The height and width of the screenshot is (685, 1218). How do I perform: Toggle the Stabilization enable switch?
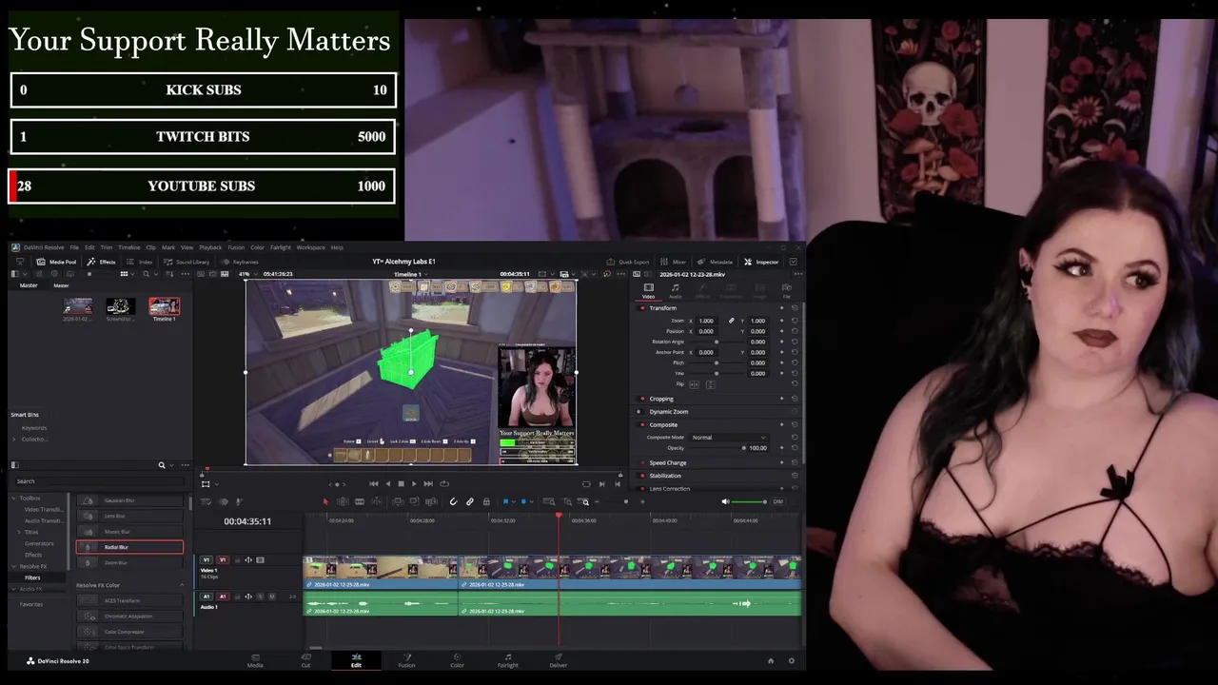click(x=642, y=476)
